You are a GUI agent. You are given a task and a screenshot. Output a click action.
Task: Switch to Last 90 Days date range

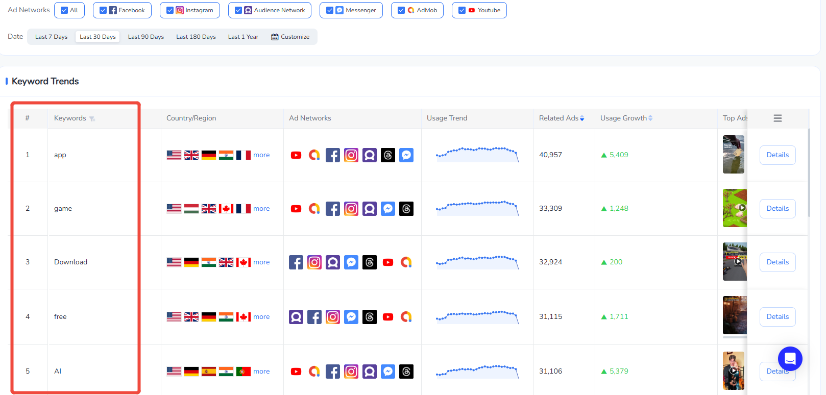pos(145,37)
